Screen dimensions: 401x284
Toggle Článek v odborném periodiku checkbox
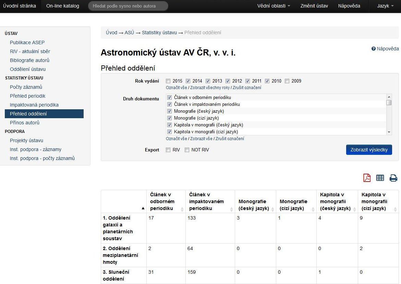169,97
